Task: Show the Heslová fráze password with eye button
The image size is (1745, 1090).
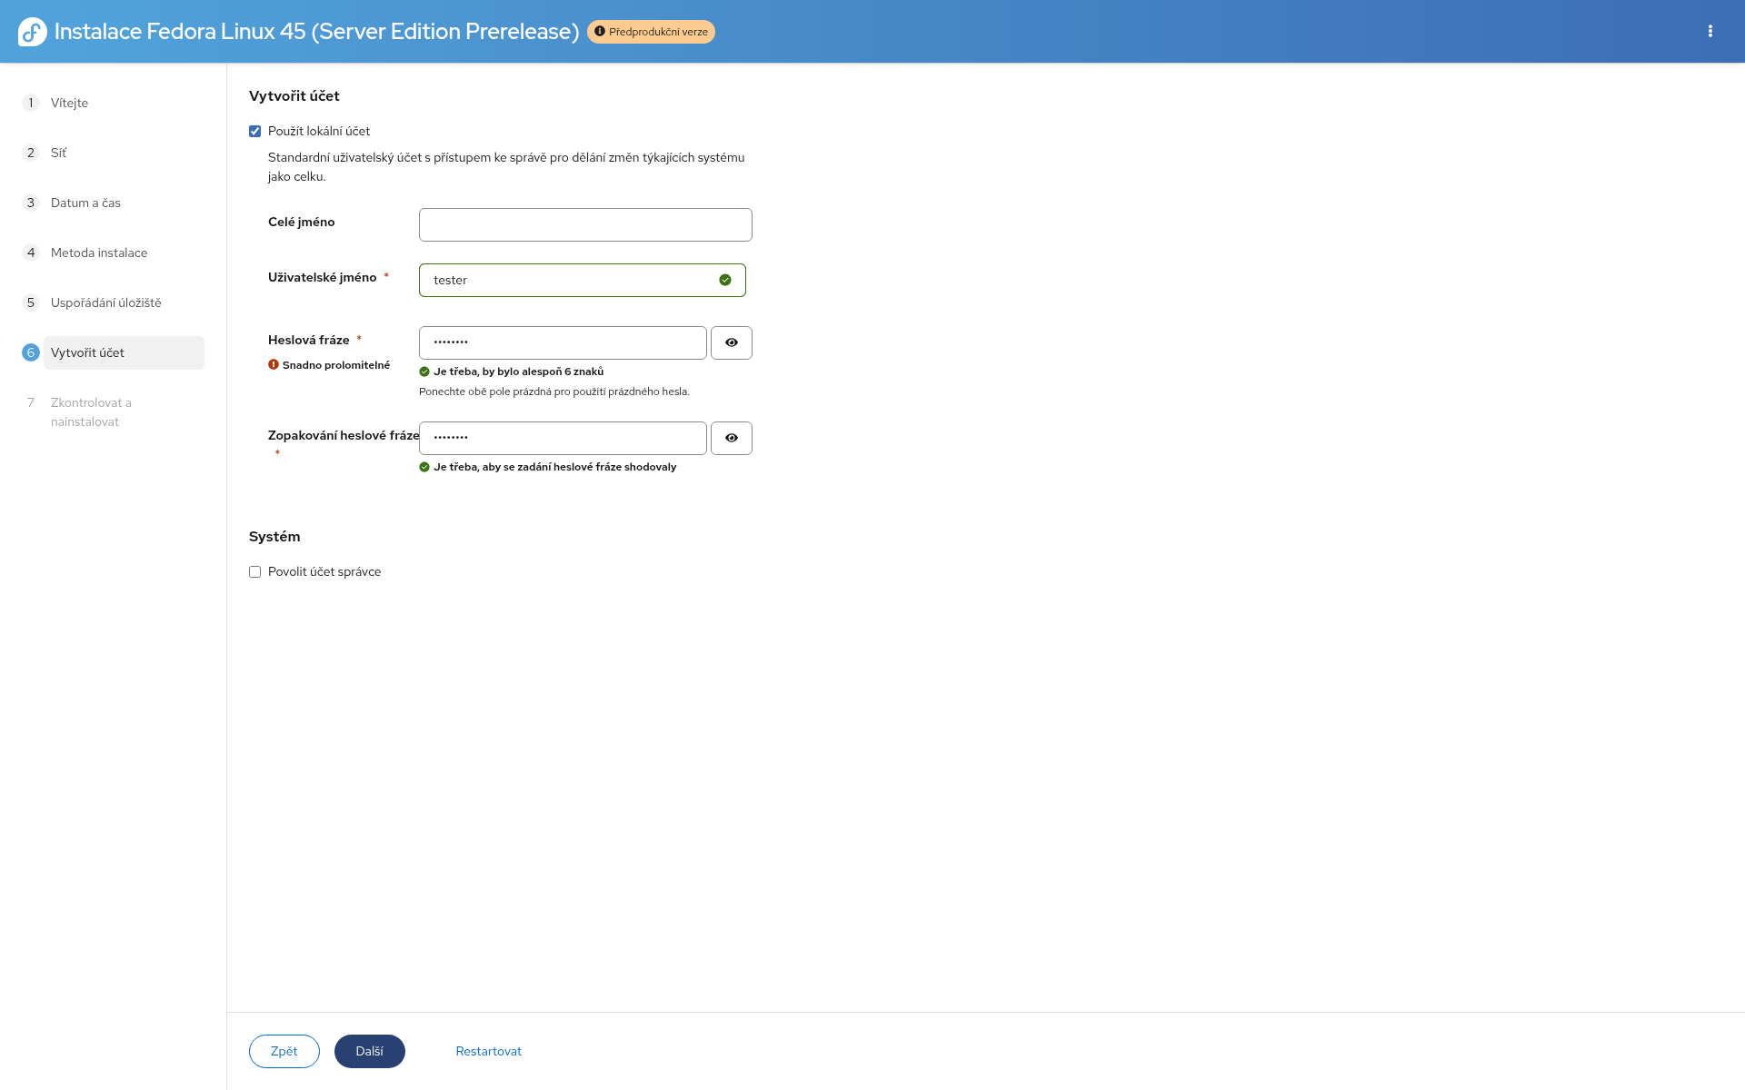Action: coord(732,342)
